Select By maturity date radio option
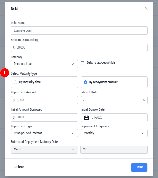This screenshot has width=158, height=178. [15, 82]
